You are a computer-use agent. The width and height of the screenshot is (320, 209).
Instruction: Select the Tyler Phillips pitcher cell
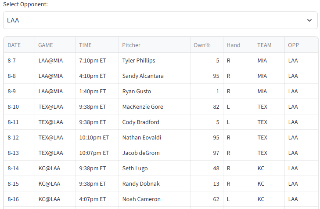point(155,61)
